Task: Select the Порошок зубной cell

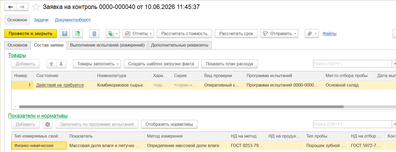Action: coord(326,146)
